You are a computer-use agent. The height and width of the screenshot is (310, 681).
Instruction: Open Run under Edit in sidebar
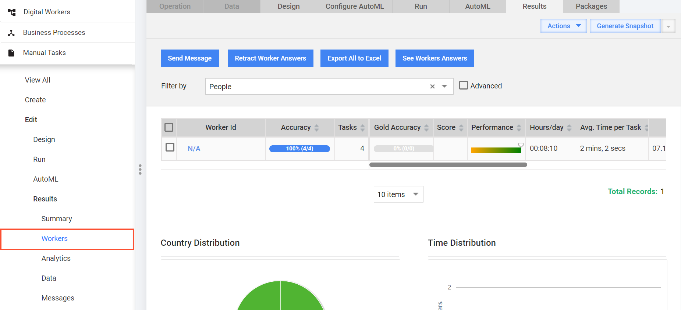[39, 159]
